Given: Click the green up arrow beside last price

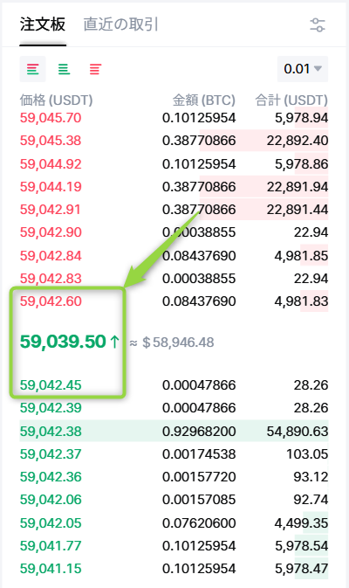Looking at the screenshot, I should pos(114,342).
